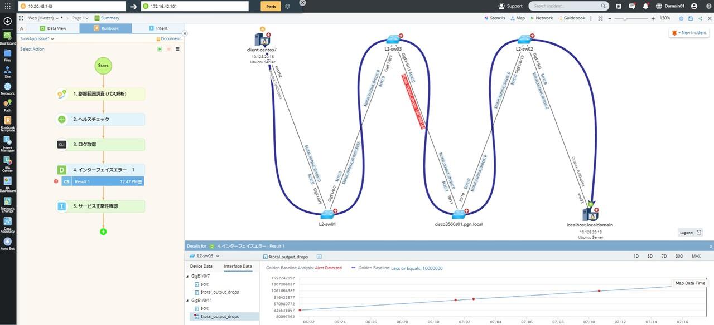The width and height of the screenshot is (714, 325).
Task: Click the zoom-to-fit map icon
Action: pos(600,18)
